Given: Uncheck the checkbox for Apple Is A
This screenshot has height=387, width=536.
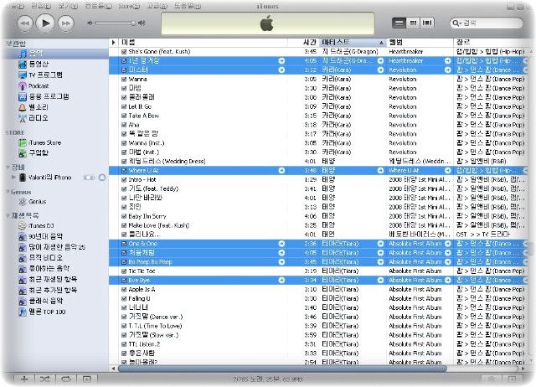Looking at the screenshot, I should point(124,289).
